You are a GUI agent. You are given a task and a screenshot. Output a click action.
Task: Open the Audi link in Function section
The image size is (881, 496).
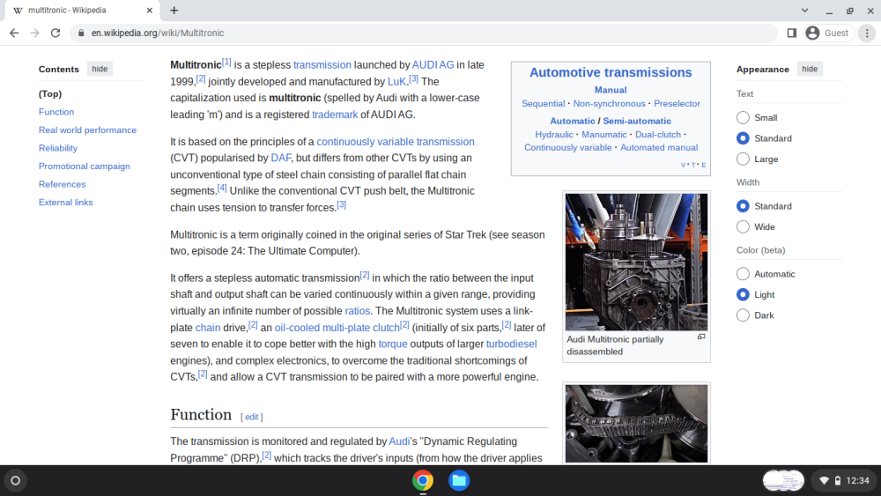coord(399,441)
